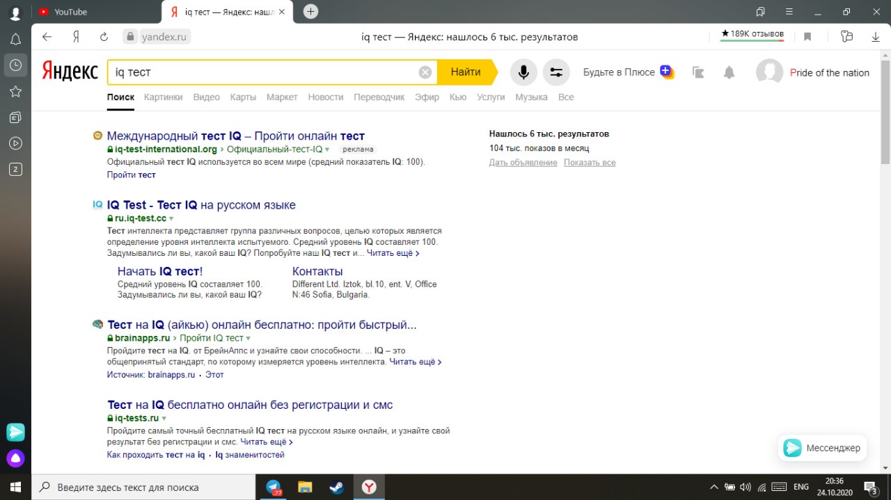Open Международный тест IQ result
This screenshot has width=891, height=500.
236,136
